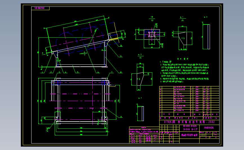Click the four-hole plate detail view
This screenshot has height=150, width=244.
click(152, 34)
